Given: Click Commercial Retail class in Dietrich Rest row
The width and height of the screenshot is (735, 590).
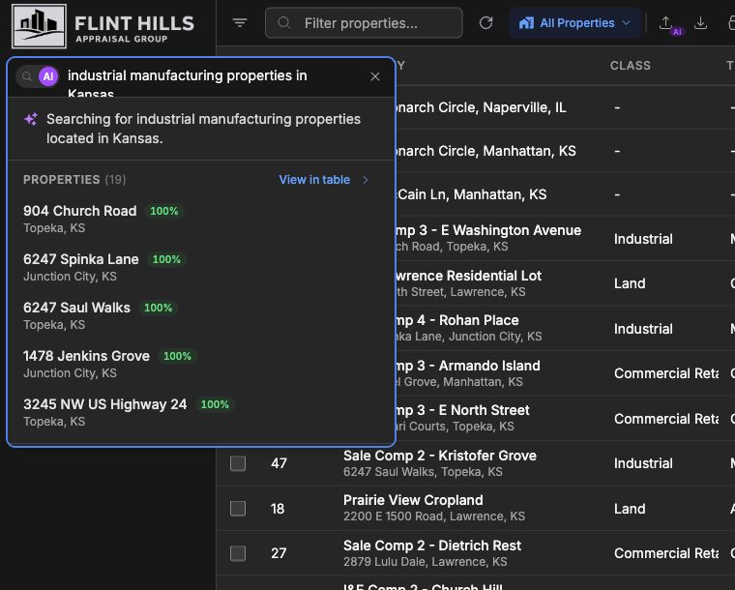Looking at the screenshot, I should [666, 553].
